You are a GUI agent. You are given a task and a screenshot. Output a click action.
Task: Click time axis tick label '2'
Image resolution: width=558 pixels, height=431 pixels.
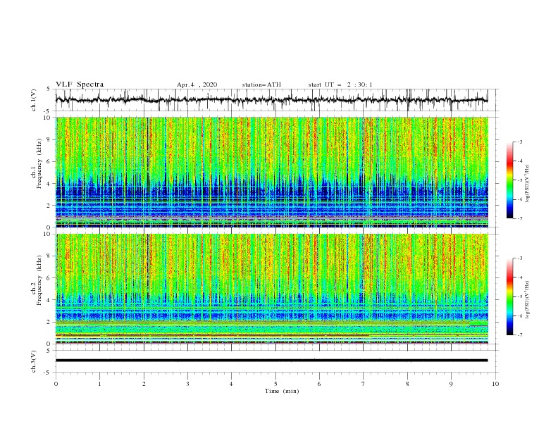[144, 384]
